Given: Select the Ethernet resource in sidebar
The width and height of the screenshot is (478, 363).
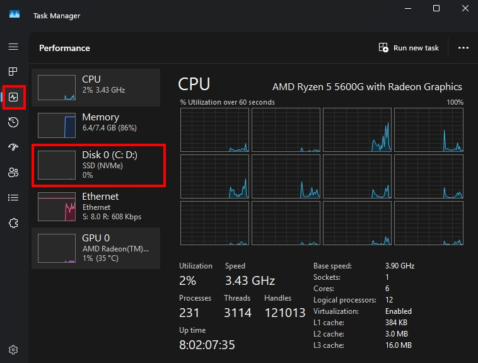Looking at the screenshot, I should tap(96, 207).
